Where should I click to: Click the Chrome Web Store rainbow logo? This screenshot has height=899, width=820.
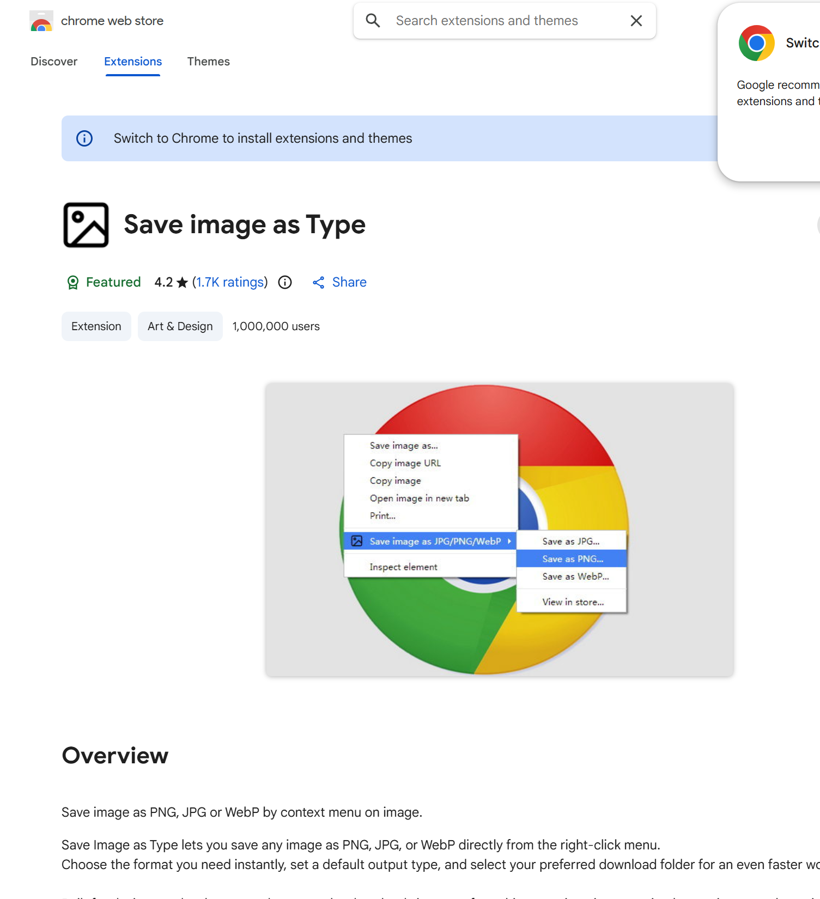click(41, 21)
